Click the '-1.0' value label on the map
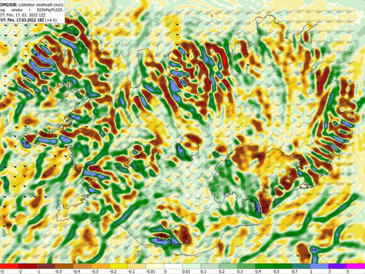Image resolution: width=365 pixels, height=274 pixels. coord(307,255)
